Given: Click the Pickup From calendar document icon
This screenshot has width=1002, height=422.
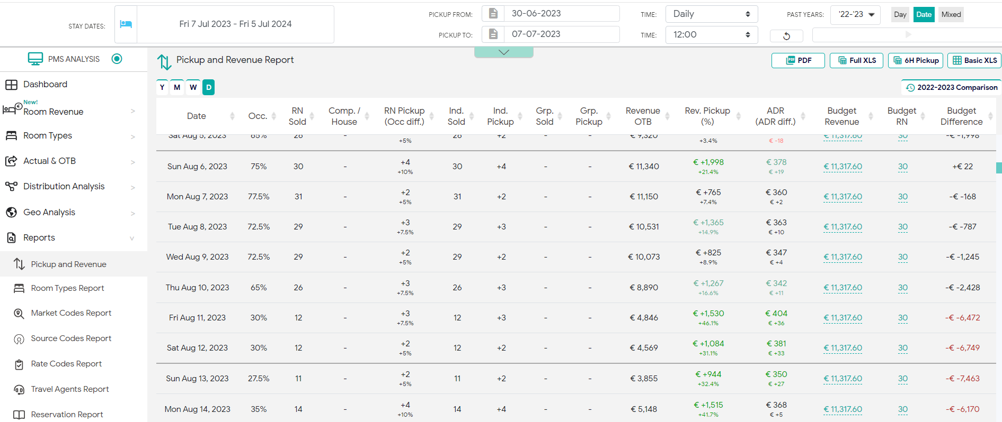Looking at the screenshot, I should click(493, 14).
